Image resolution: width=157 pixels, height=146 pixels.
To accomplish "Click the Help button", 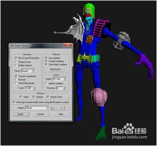I will [x=61, y=114].
